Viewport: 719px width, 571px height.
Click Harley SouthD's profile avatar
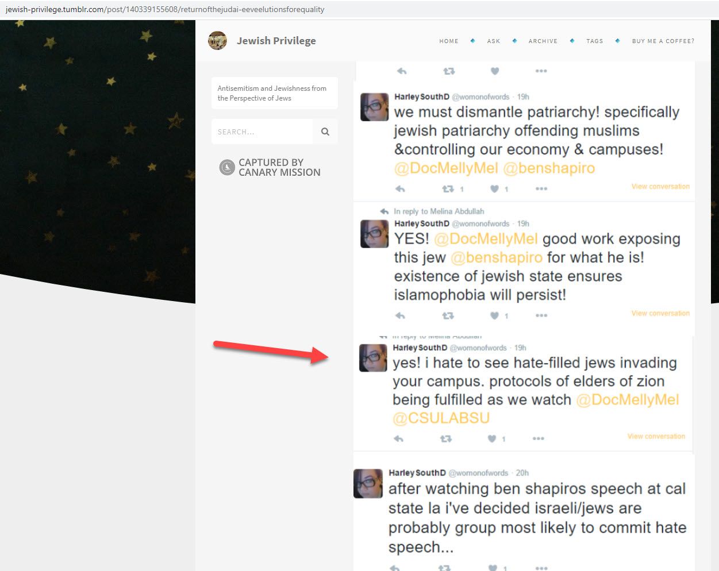click(374, 107)
